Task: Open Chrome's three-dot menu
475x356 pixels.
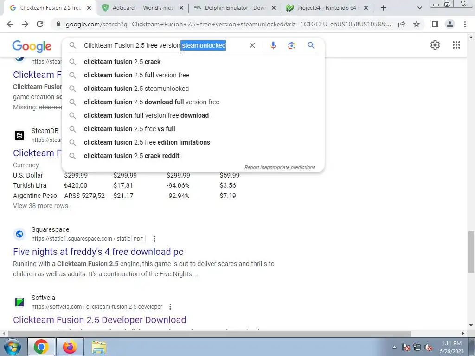Action: click(x=465, y=24)
